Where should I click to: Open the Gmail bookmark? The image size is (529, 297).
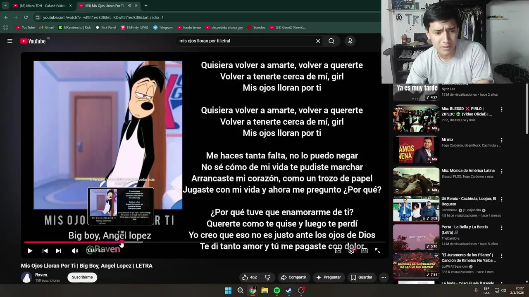pos(46,28)
